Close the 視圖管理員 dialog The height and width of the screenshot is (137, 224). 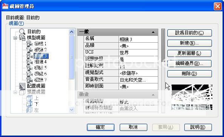(218, 6)
